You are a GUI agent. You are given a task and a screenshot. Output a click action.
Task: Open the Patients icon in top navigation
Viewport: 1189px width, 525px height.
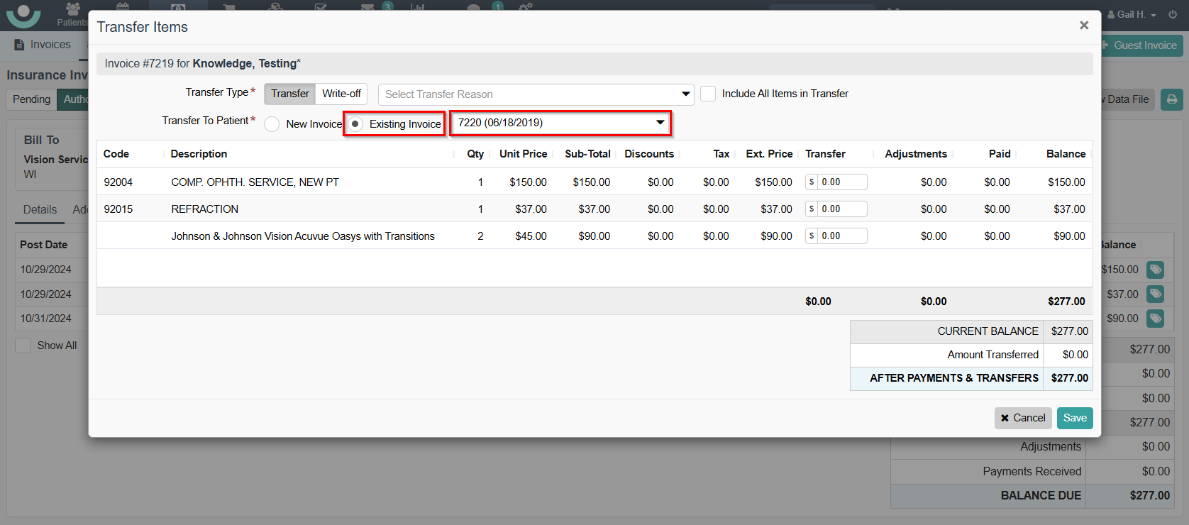[x=72, y=13]
